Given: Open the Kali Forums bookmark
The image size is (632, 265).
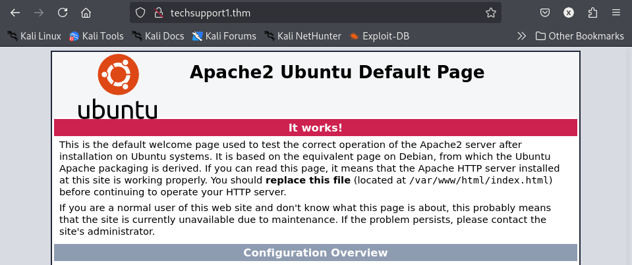Looking at the screenshot, I should click(x=224, y=36).
